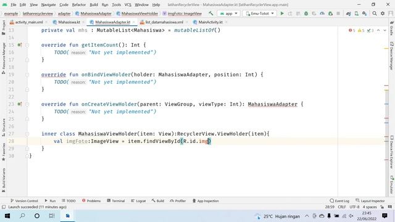Open the Device Manager toolbar icon
The height and width of the screenshot is (222, 395).
pos(357,14)
